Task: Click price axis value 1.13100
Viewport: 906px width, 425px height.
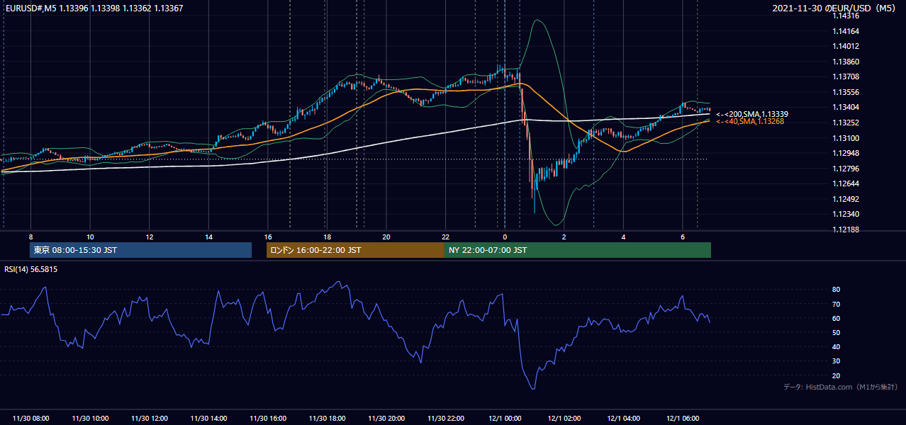Action: (846, 138)
